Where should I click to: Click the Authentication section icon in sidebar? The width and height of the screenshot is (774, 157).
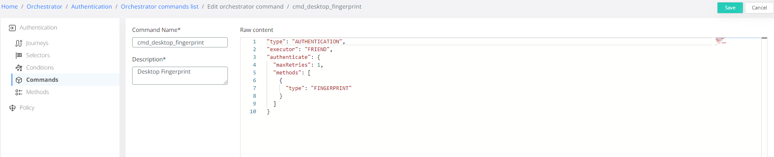(12, 28)
